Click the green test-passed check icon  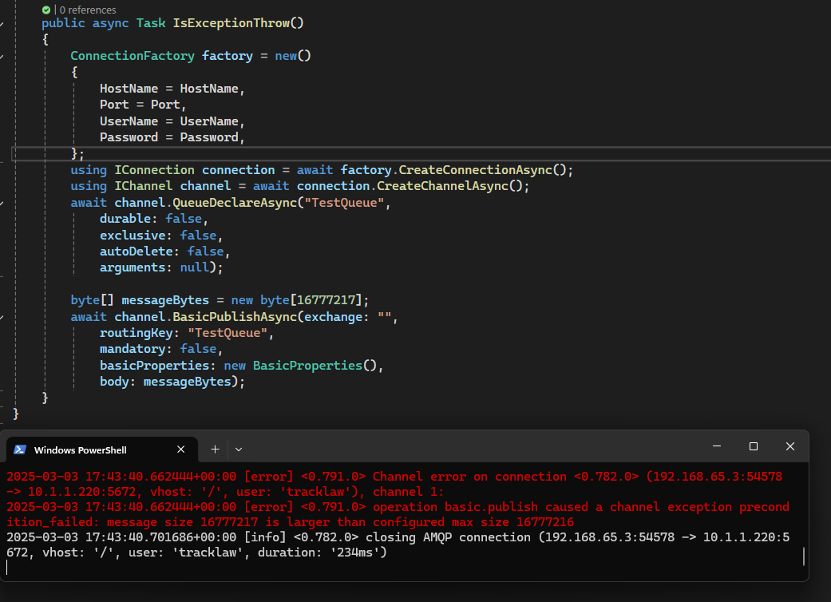(x=46, y=10)
